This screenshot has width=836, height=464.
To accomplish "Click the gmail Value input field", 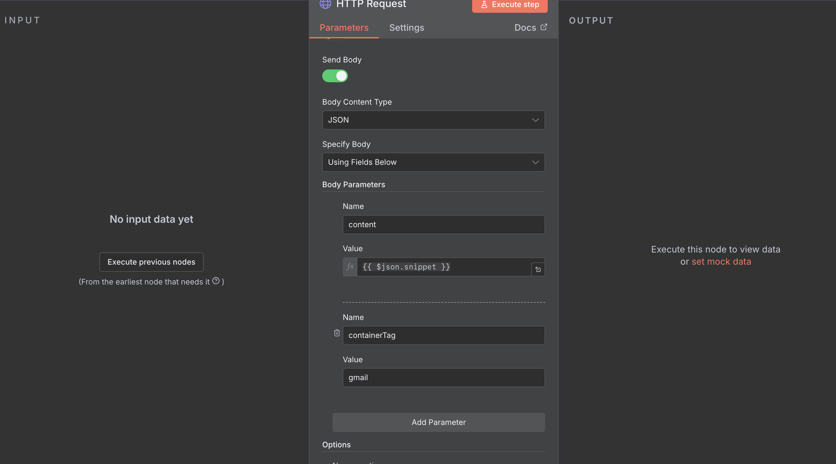I will (443, 377).
